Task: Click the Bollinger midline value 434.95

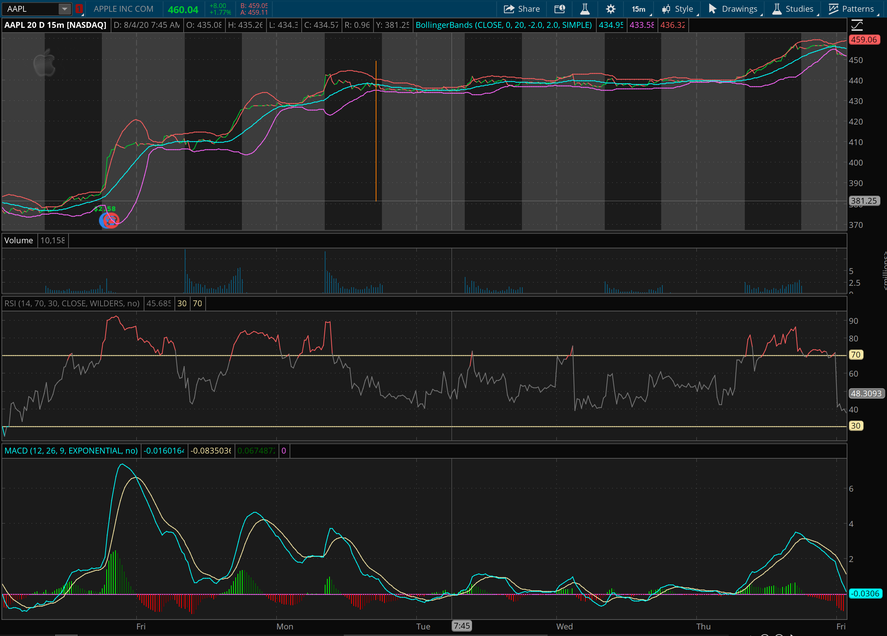Action: tap(611, 25)
